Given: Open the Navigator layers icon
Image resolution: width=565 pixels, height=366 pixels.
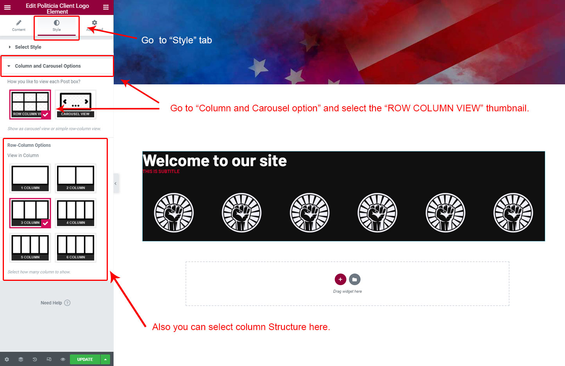Looking at the screenshot, I should [x=21, y=359].
